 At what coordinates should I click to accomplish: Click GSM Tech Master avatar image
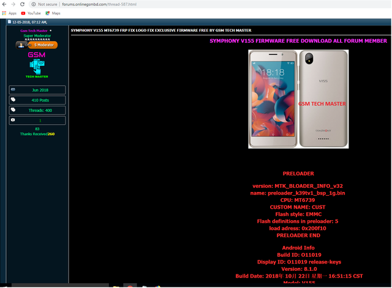click(37, 65)
